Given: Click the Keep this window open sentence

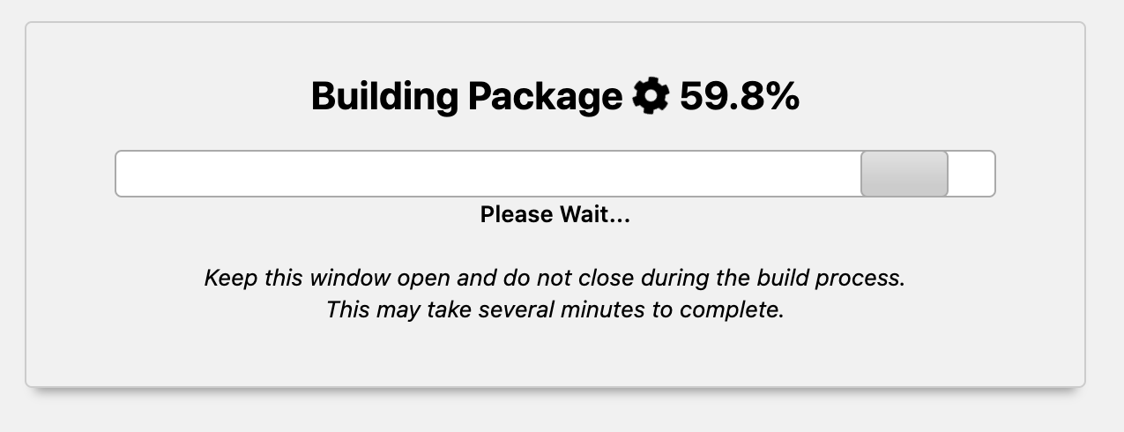Looking at the screenshot, I should (x=555, y=279).
